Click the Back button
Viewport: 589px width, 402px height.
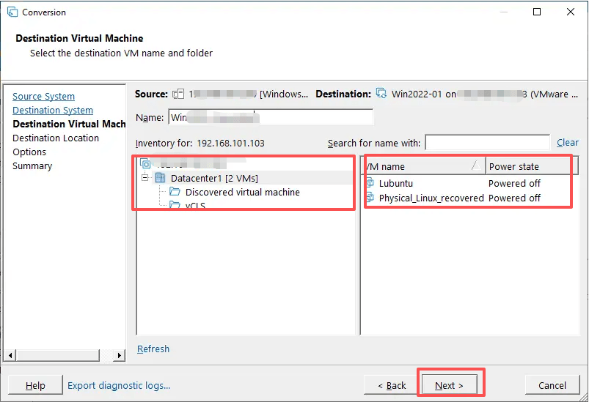coord(392,385)
